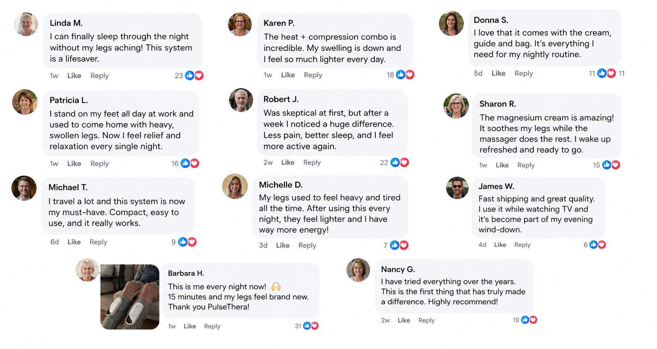Reply to Michelle D.'s comment
This screenshot has height=349, width=657.
(x=307, y=246)
